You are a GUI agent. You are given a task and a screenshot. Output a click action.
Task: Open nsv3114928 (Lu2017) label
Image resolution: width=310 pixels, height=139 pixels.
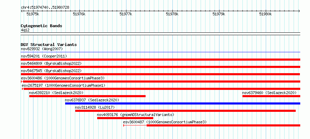point(95,107)
